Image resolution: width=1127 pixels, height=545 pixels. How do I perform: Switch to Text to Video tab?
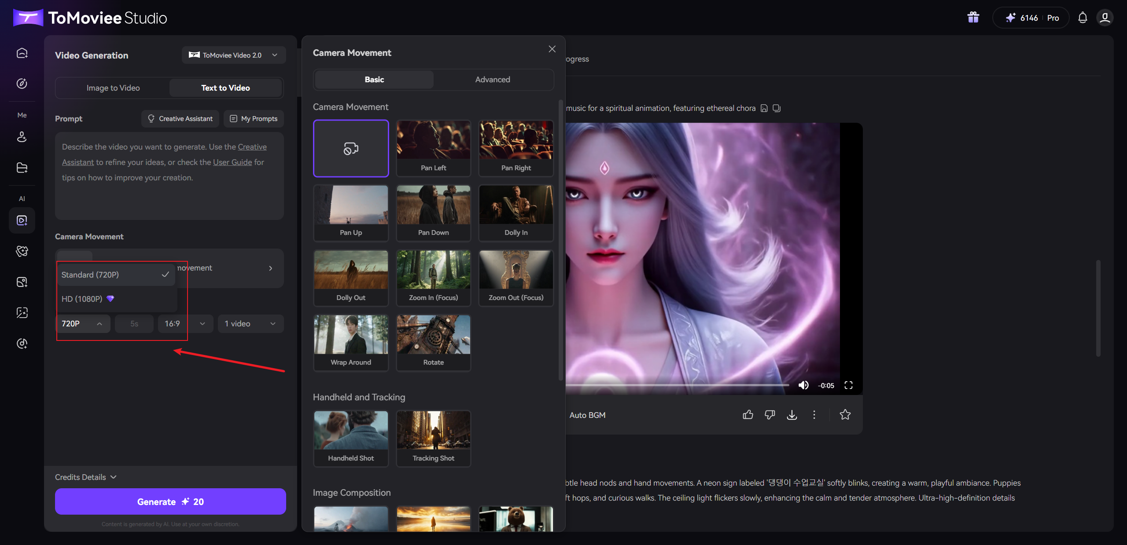225,88
